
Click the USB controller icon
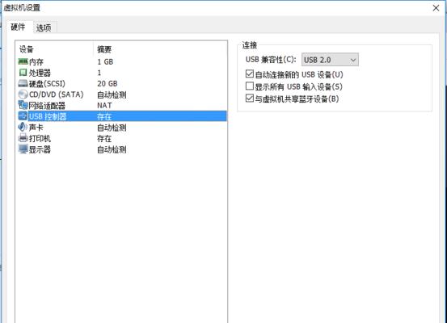(x=23, y=116)
